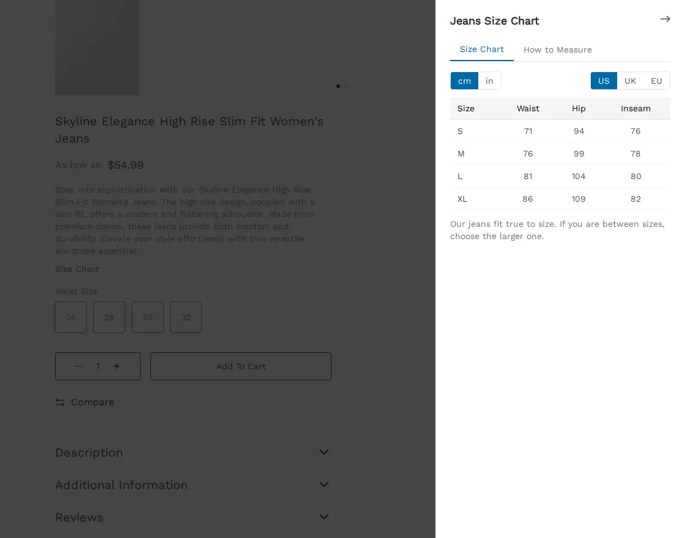Click the Size column header

tap(465, 109)
